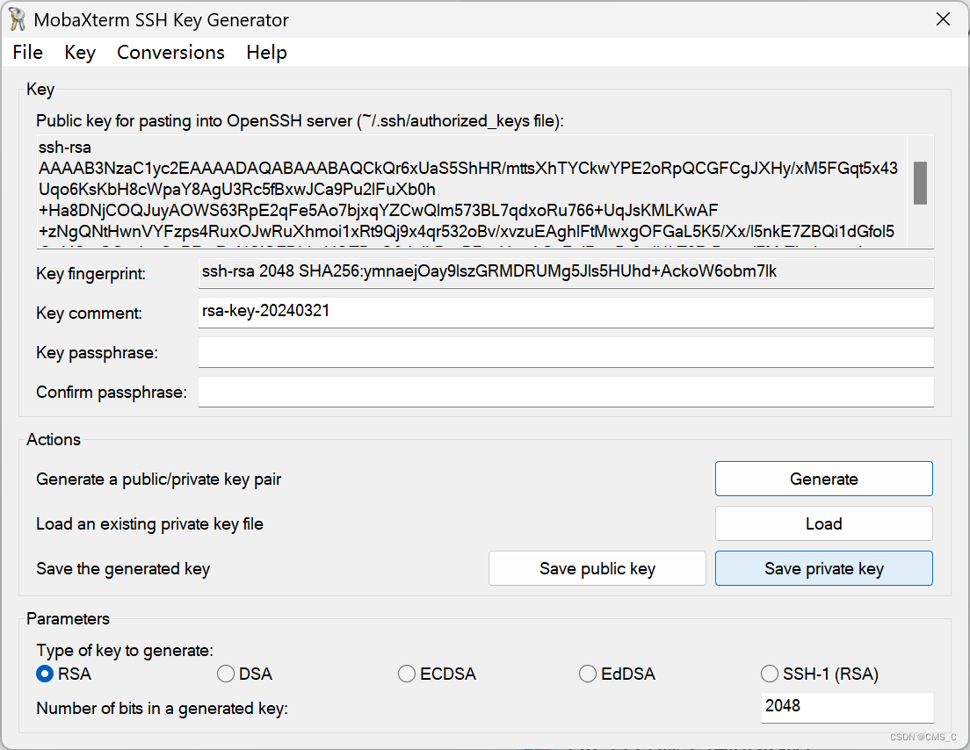Image resolution: width=970 pixels, height=750 pixels.
Task: Click "Type of key to generate:" label
Action: click(x=125, y=651)
